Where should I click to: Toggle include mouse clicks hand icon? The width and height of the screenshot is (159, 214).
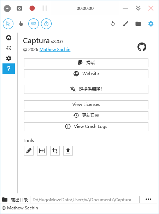21,24
